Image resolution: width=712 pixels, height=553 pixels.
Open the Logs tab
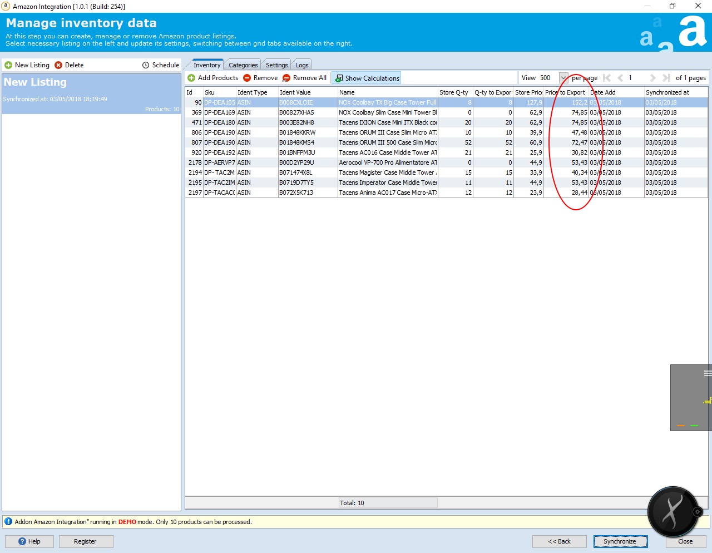(x=302, y=65)
